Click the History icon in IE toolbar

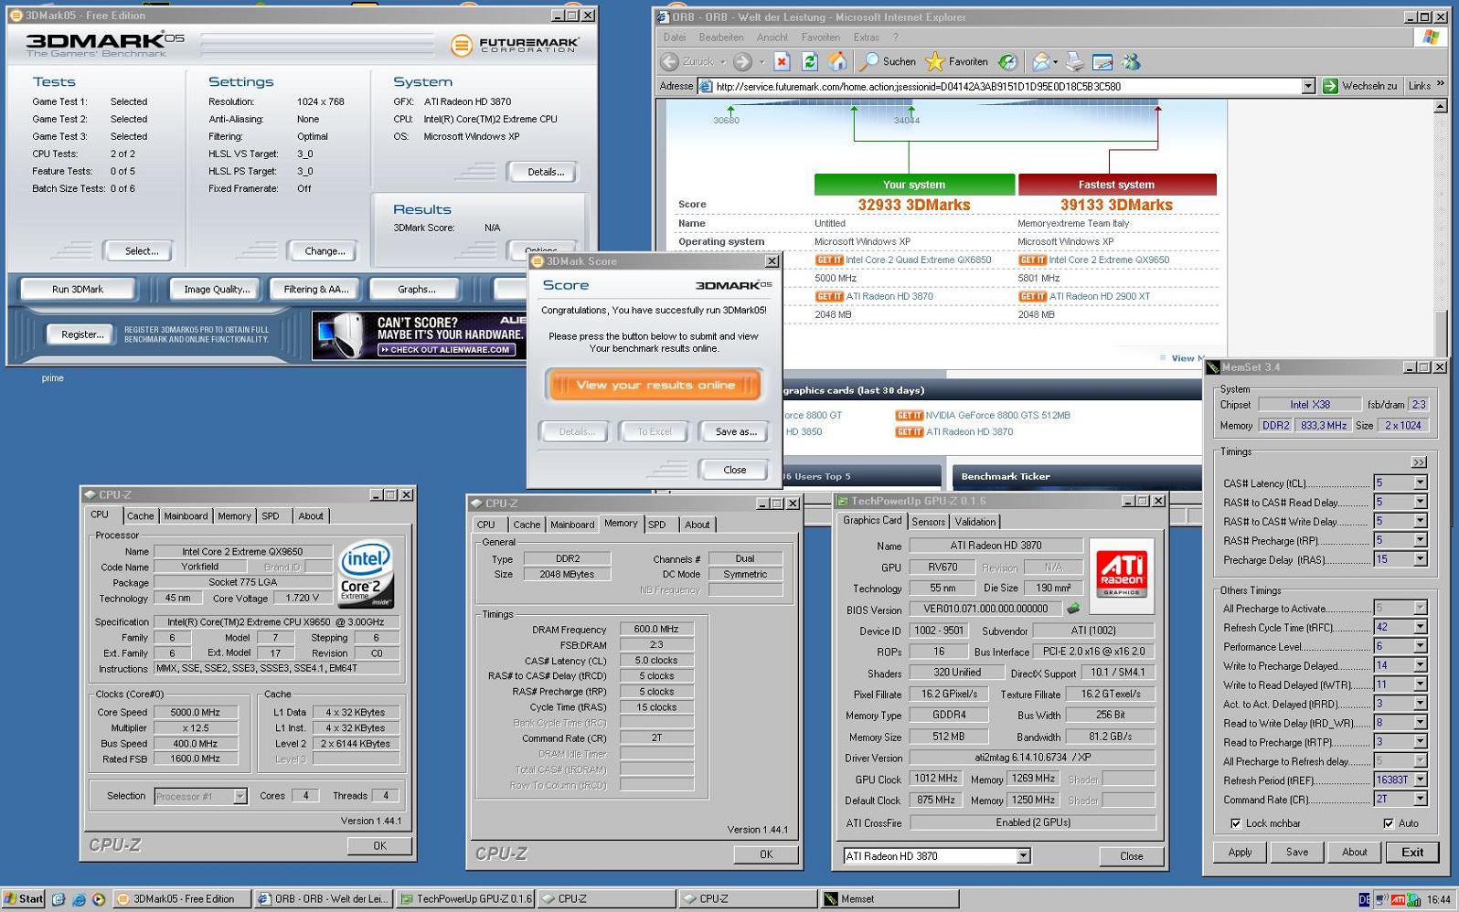(1007, 61)
